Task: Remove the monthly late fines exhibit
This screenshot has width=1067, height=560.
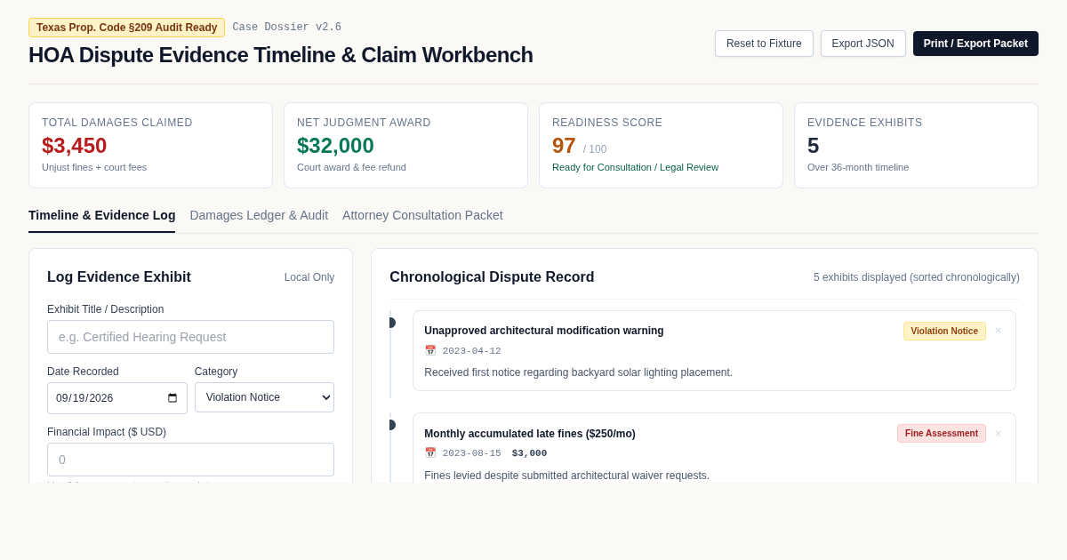Action: 998,434
